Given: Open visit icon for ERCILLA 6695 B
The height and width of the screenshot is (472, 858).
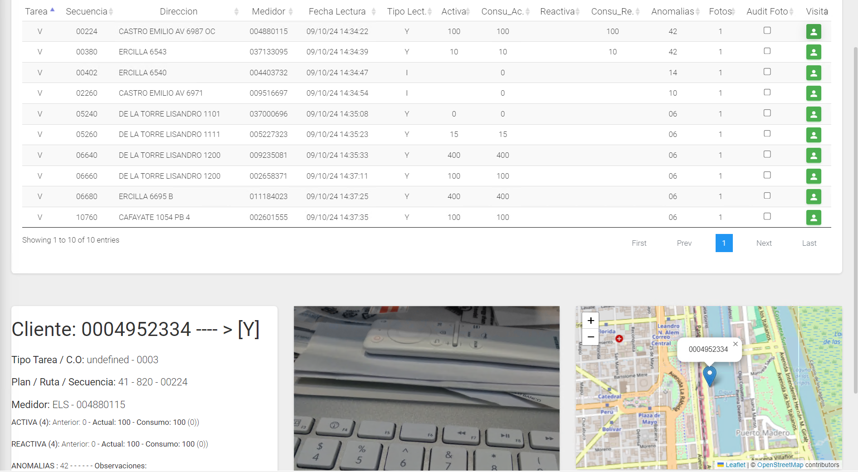Looking at the screenshot, I should pos(814,197).
